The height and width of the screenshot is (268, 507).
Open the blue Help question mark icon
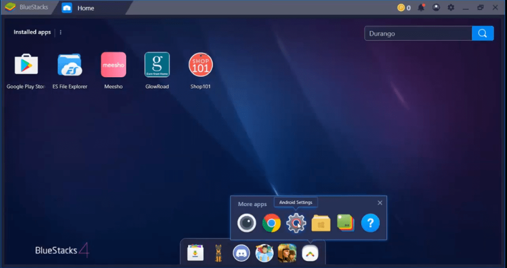pyautogui.click(x=370, y=223)
